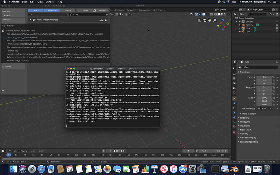Click the zoom magnifier icon in the viewport
280x175 pixels.
[215, 20]
